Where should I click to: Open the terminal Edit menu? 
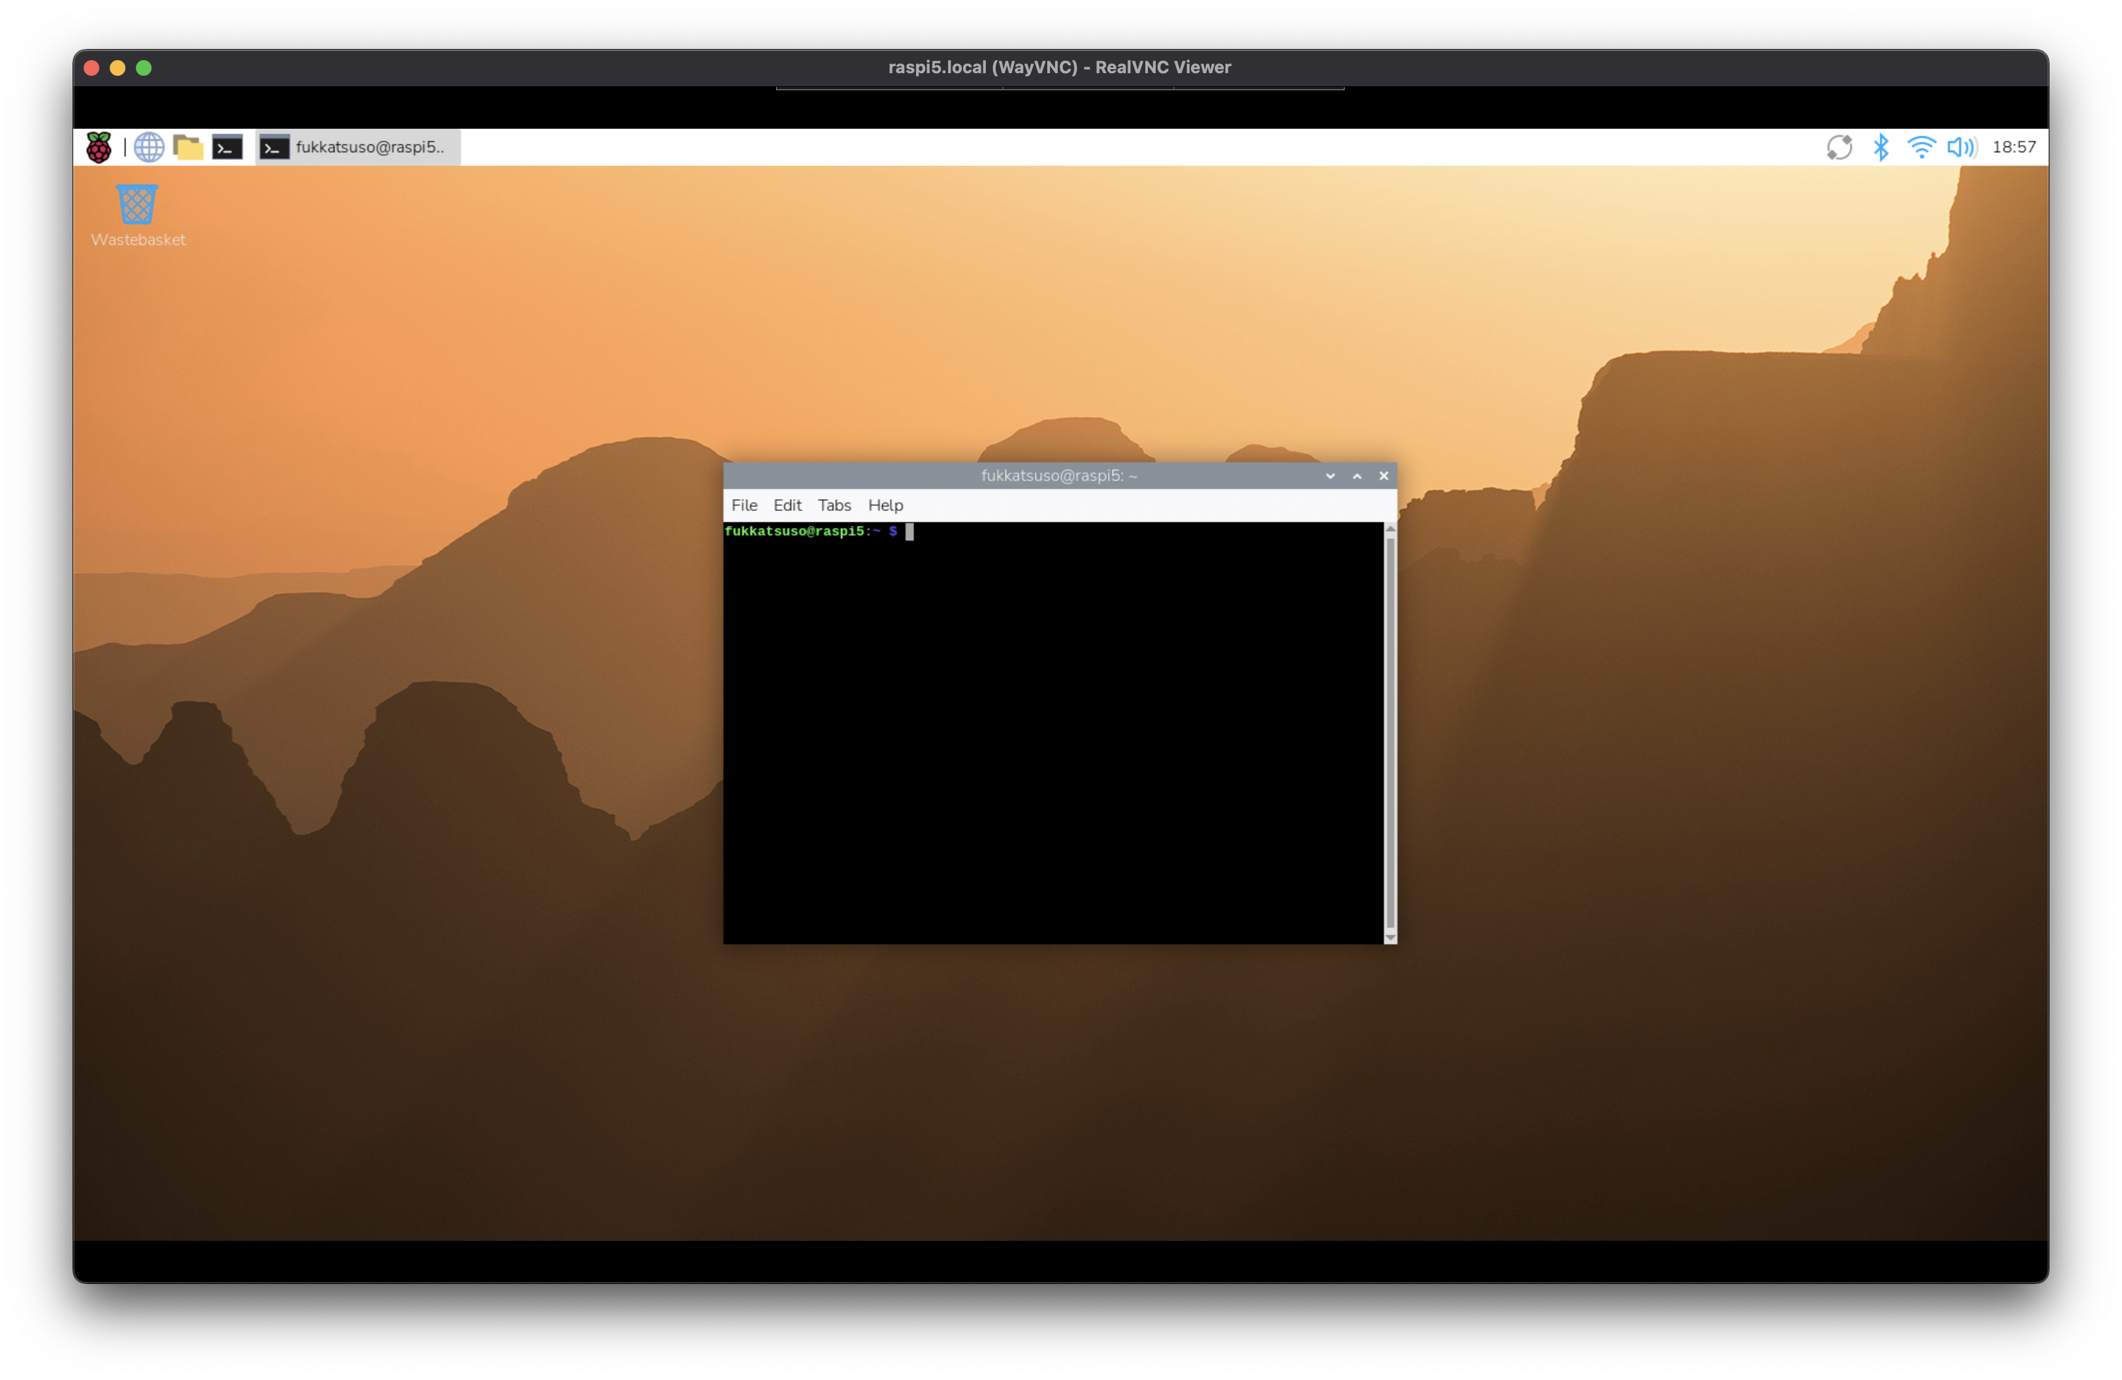point(787,506)
